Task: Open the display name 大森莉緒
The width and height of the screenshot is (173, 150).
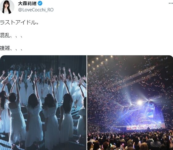Action: pos(27,4)
